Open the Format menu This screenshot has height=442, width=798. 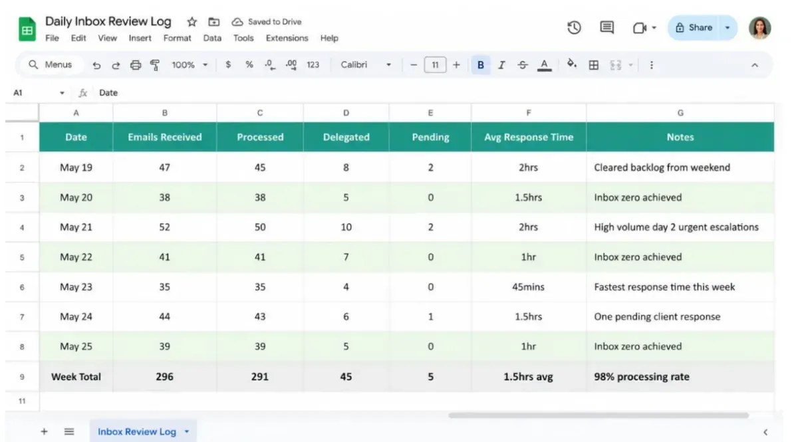[177, 38]
